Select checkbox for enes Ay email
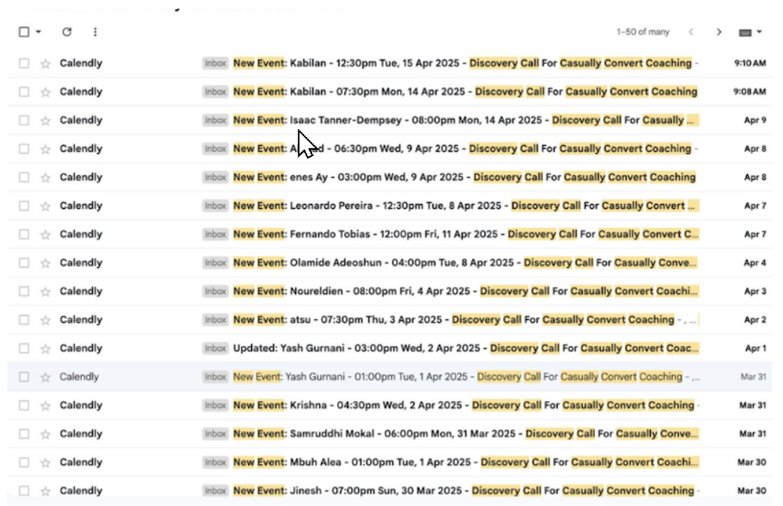This screenshot has width=783, height=506. pos(24,177)
